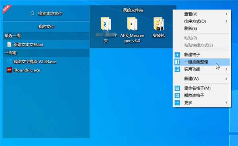Click the 安装包 folder label
Screen dimensions: 238x146
[x=158, y=36]
